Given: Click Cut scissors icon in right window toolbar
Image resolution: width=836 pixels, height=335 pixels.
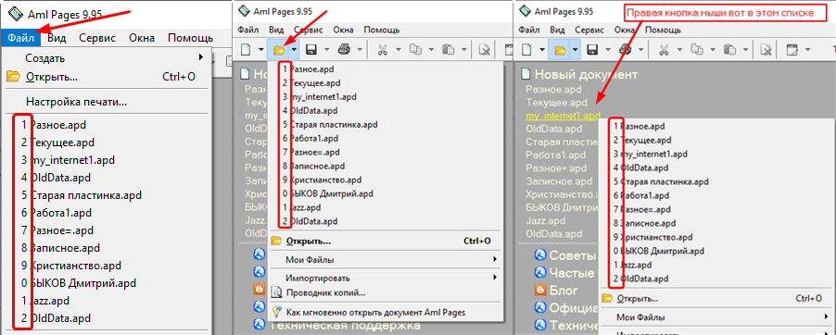Looking at the screenshot, I should (x=664, y=50).
